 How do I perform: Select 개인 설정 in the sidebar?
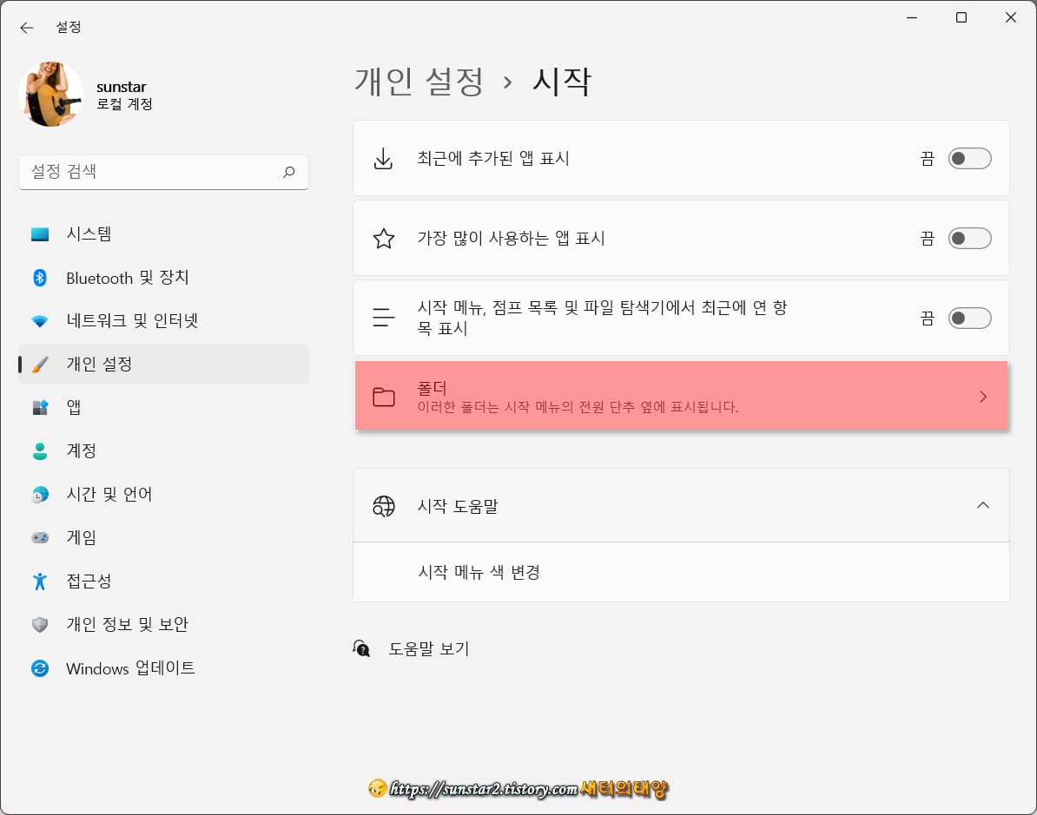click(x=39, y=364)
